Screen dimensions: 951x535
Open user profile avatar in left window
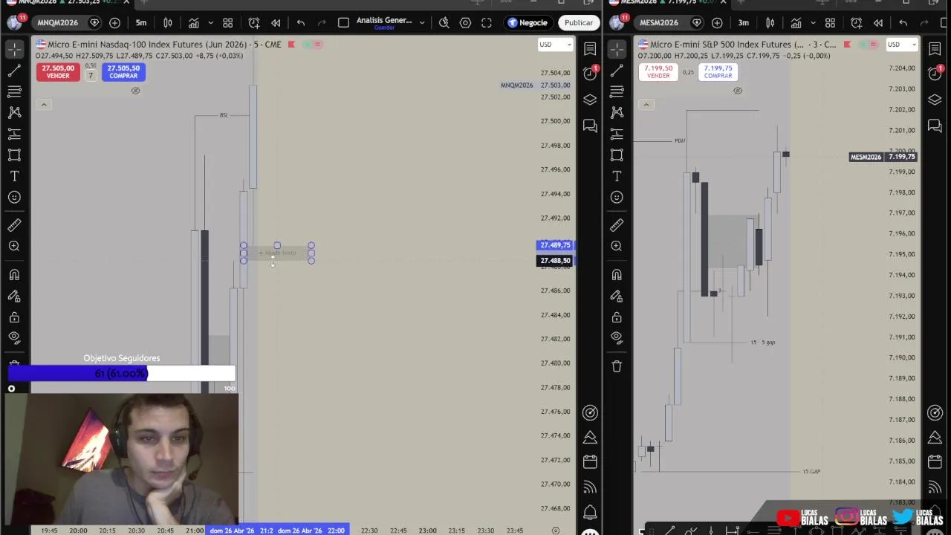(14, 23)
